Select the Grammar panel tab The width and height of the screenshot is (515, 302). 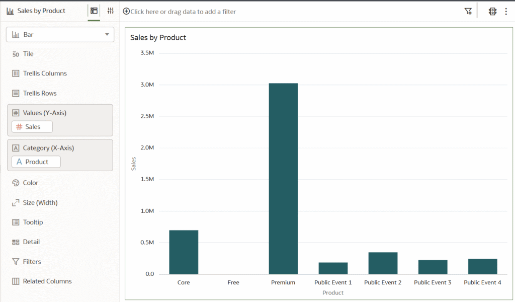(x=93, y=10)
